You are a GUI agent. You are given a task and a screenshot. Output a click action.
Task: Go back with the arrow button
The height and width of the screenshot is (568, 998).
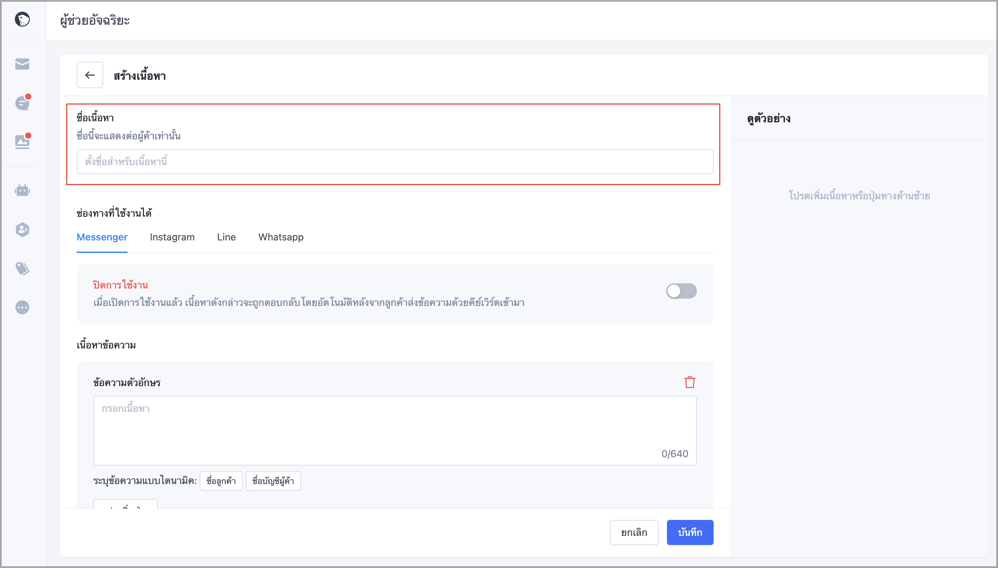90,75
